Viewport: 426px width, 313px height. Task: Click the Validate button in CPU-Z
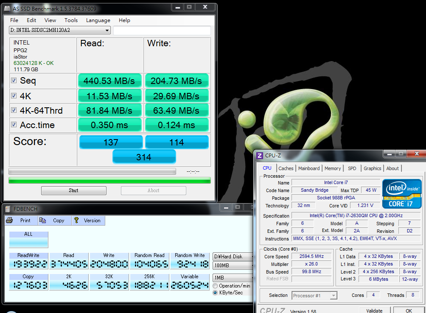click(374, 310)
